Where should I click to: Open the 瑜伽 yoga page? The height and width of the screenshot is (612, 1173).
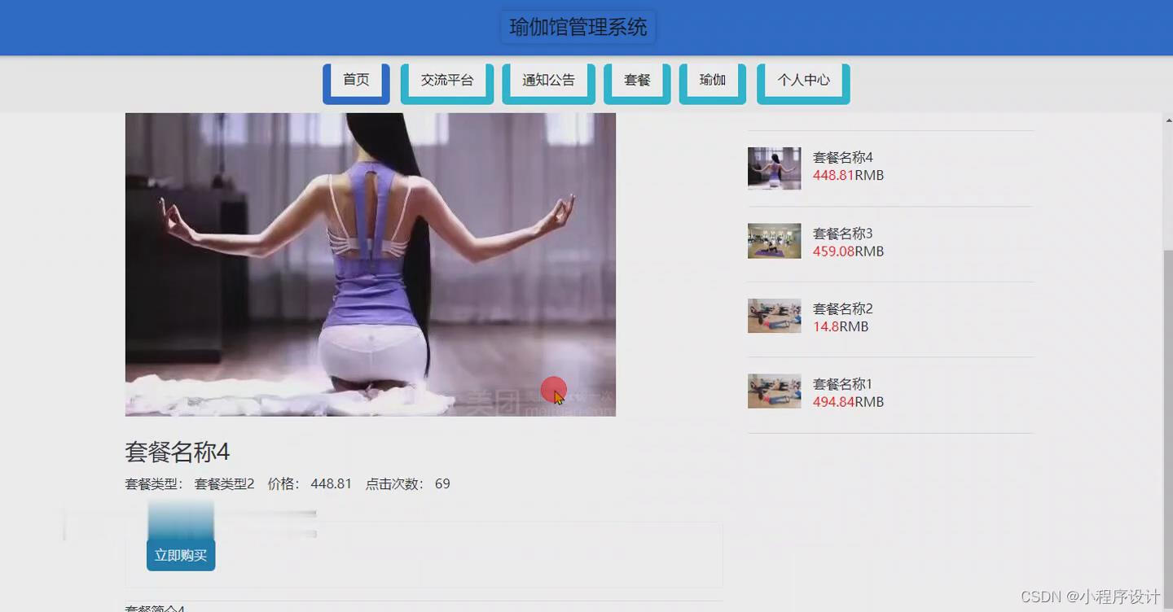tap(711, 79)
